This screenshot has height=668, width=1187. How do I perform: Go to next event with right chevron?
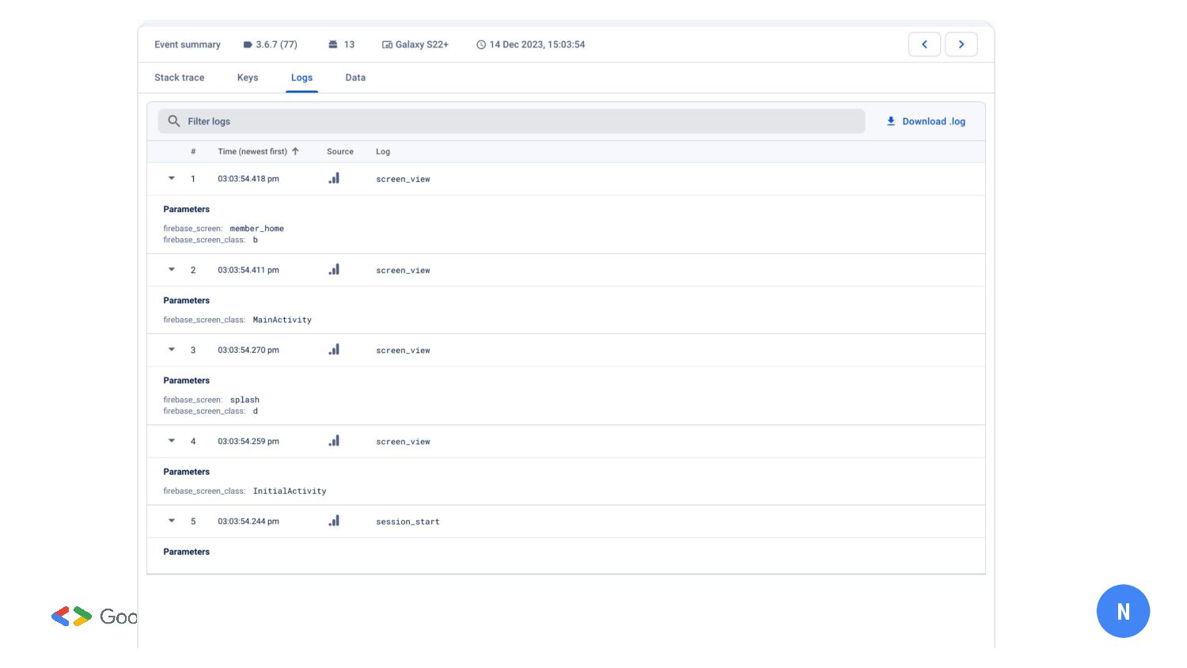961,44
